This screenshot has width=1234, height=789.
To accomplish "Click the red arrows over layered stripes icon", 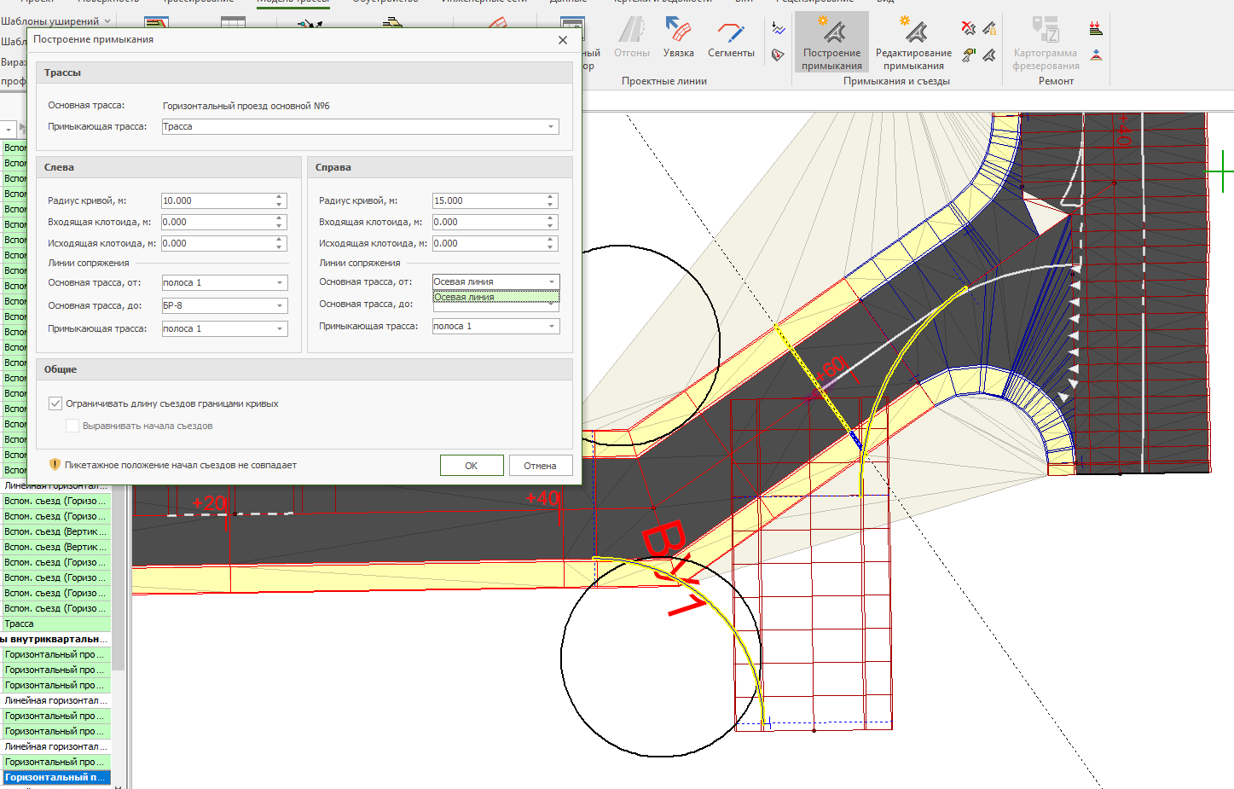I will 1096,28.
